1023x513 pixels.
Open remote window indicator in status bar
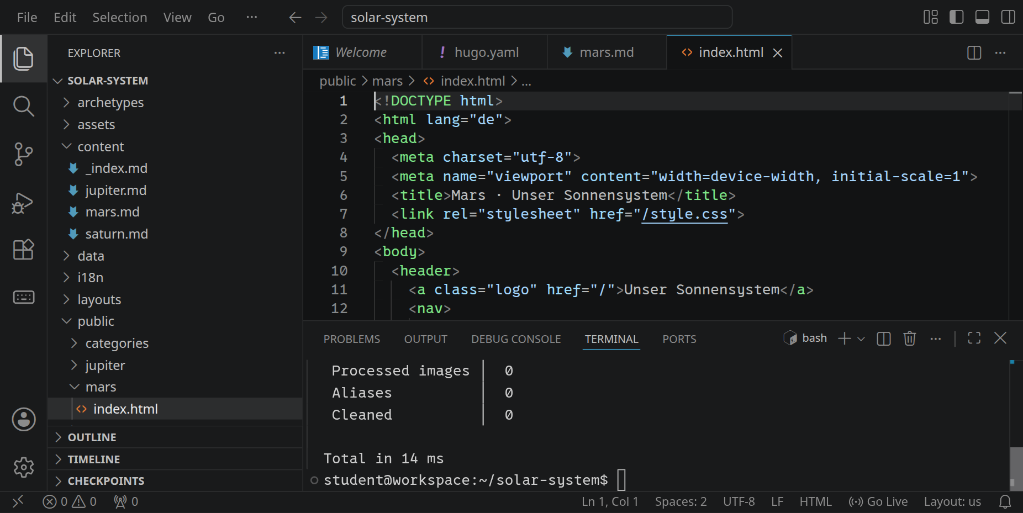18,501
